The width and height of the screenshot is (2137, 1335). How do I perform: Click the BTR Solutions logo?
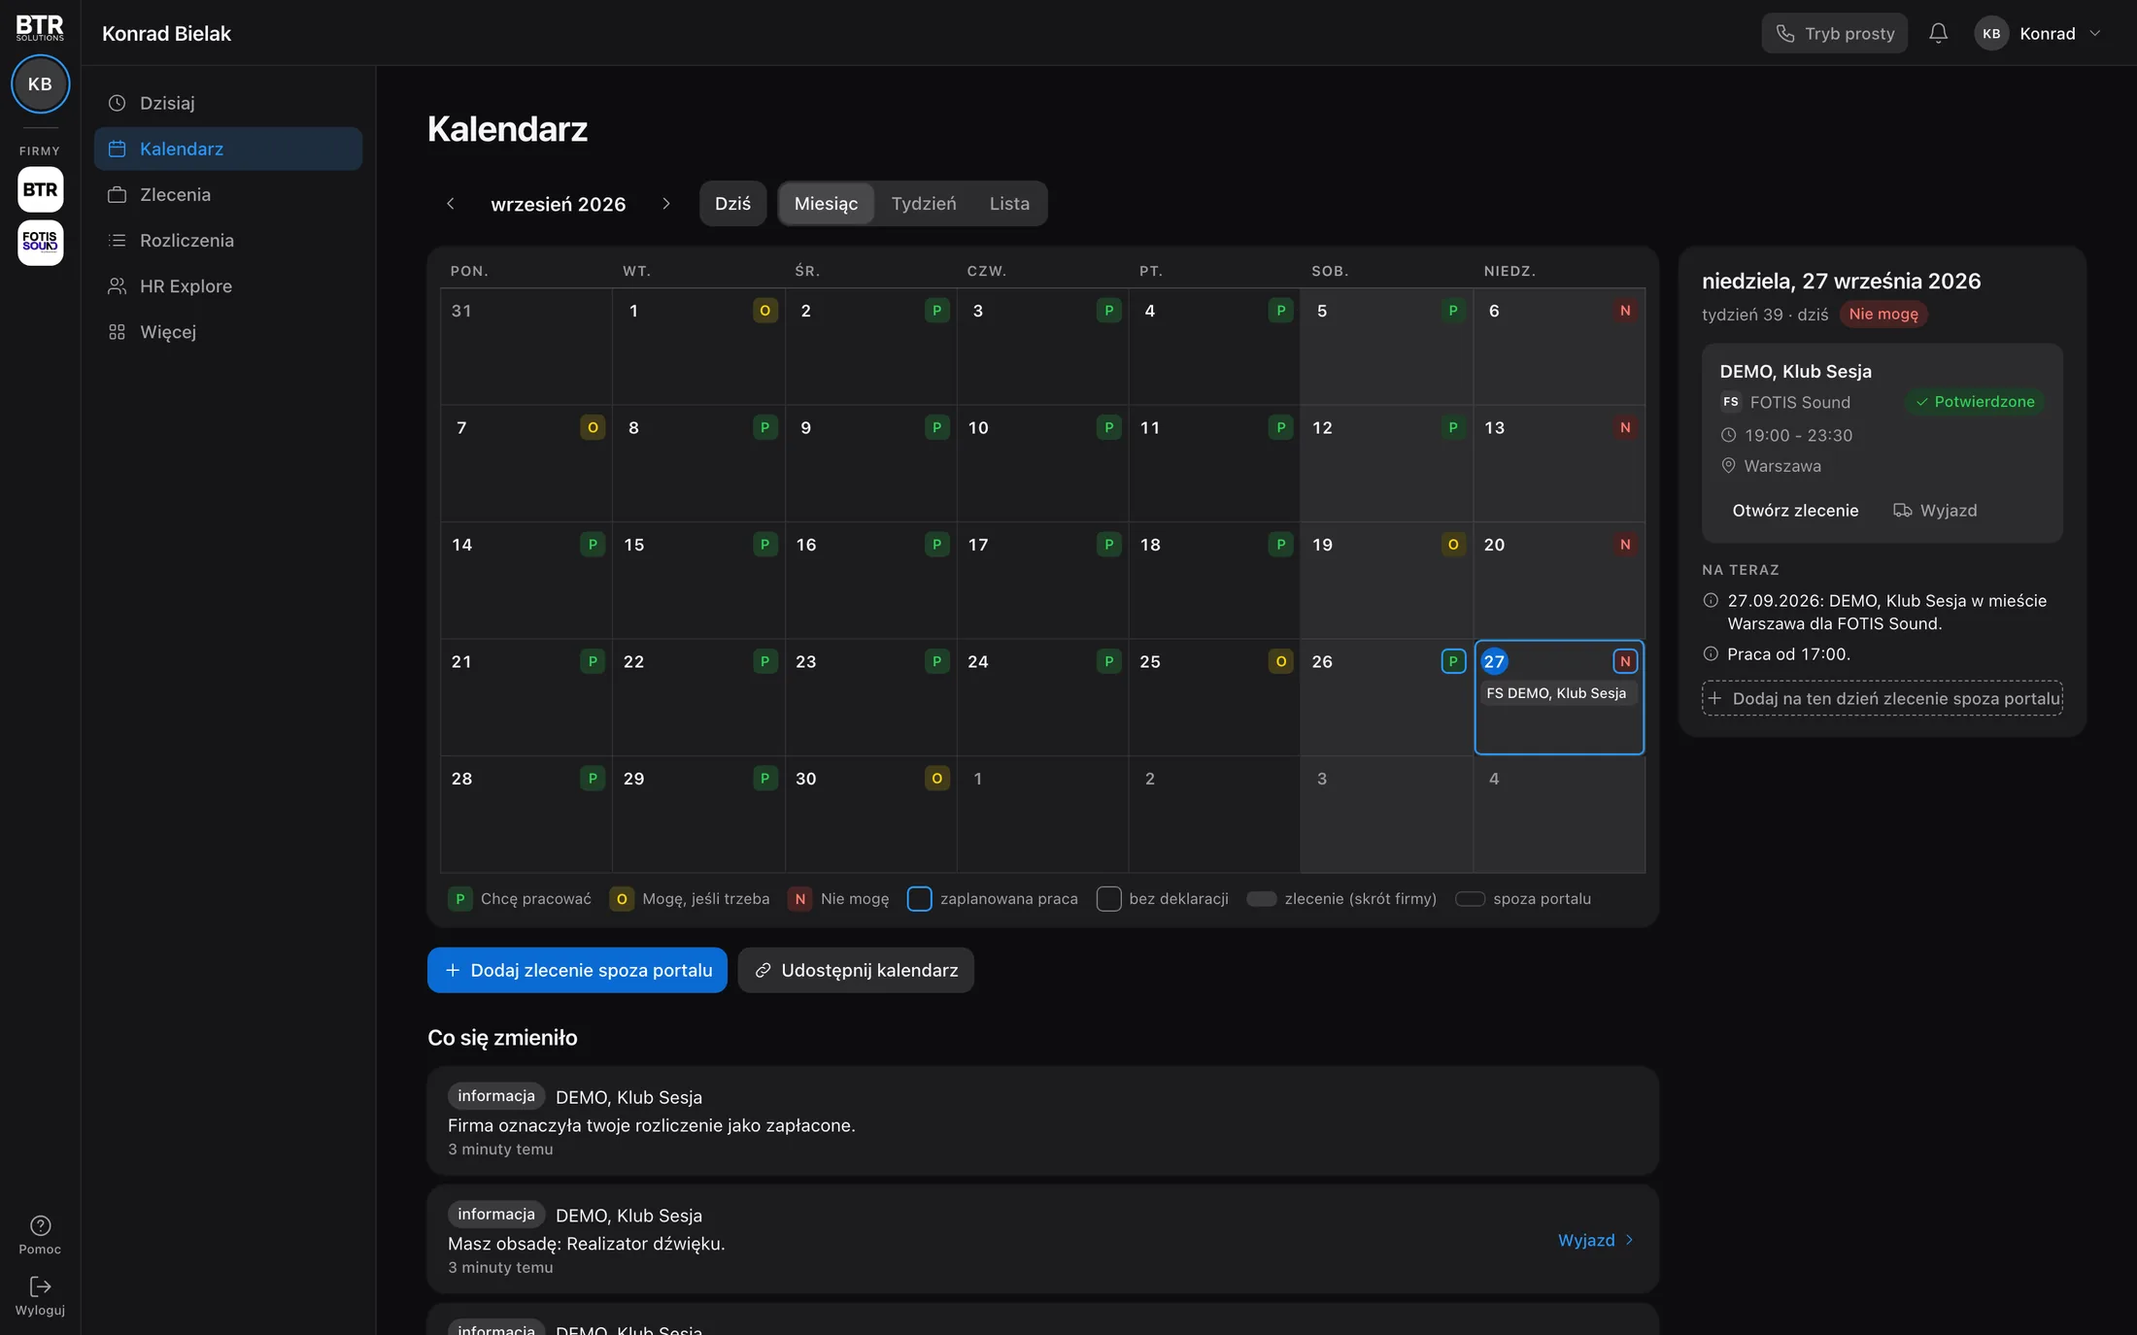point(40,27)
